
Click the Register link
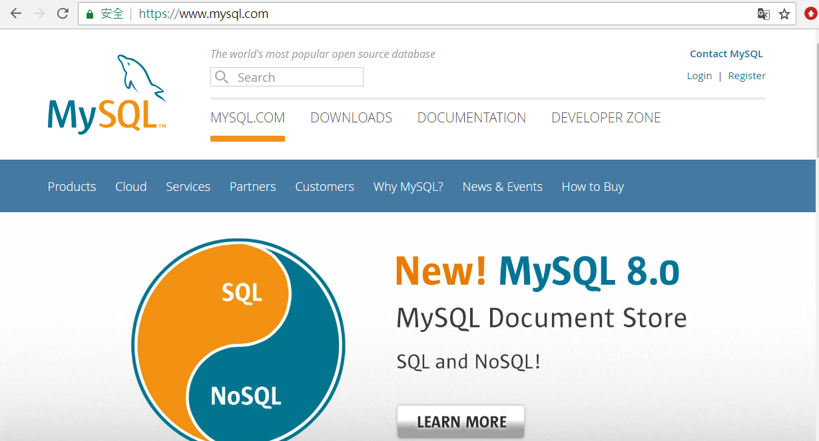(746, 76)
